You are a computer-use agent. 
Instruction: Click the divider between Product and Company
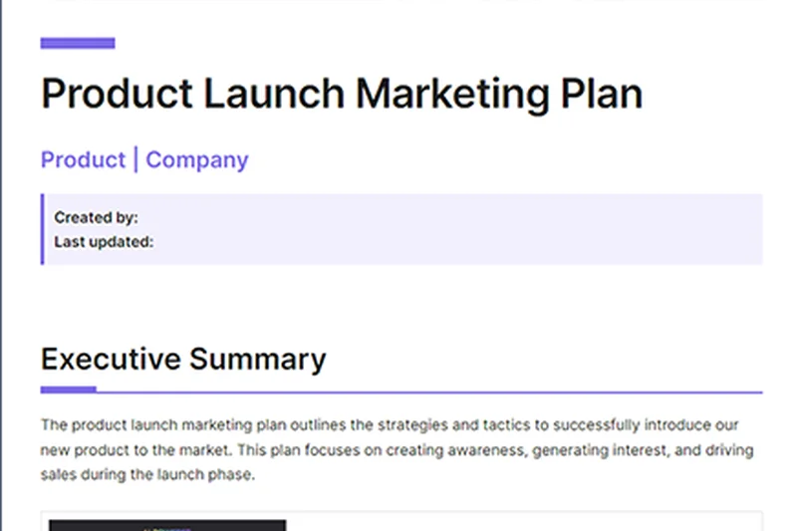click(135, 159)
